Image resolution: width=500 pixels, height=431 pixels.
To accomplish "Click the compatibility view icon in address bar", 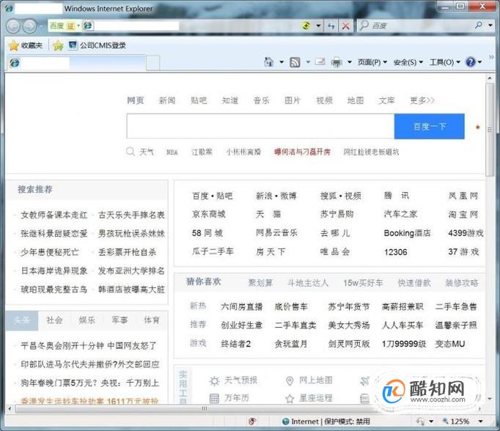I will (x=306, y=26).
